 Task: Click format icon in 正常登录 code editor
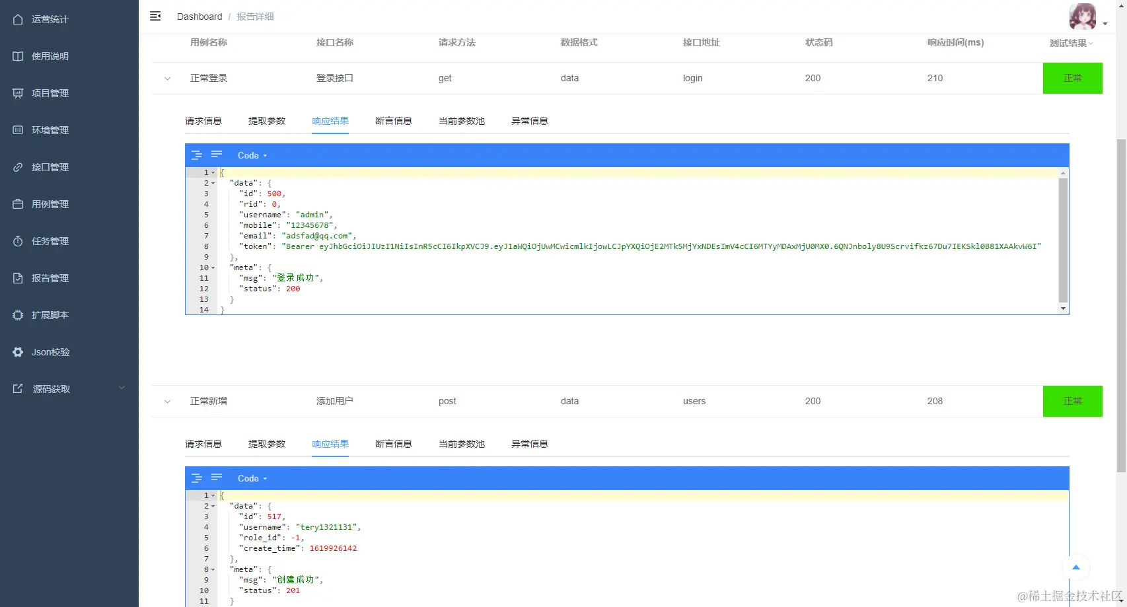[x=197, y=155]
